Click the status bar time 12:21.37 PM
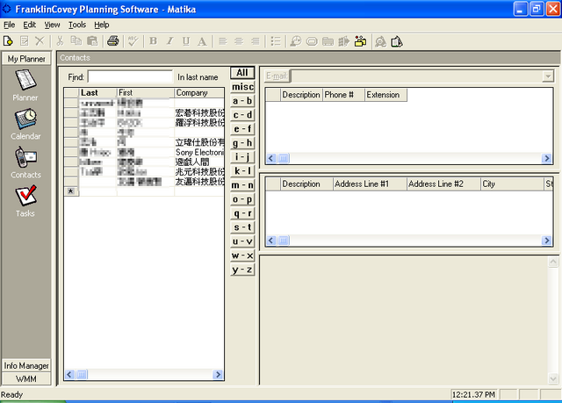 (473, 395)
